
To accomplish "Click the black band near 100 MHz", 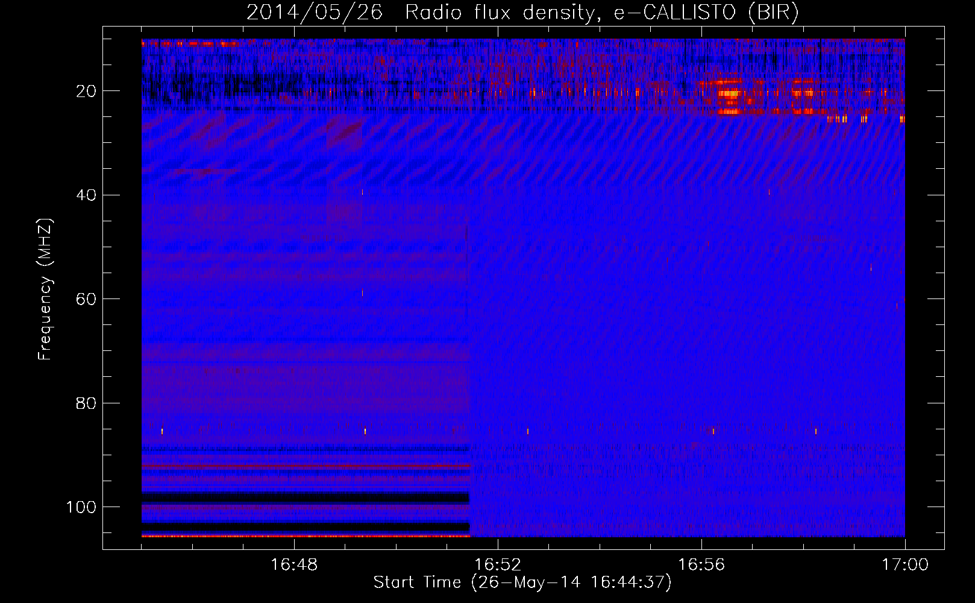I will pos(306,497).
